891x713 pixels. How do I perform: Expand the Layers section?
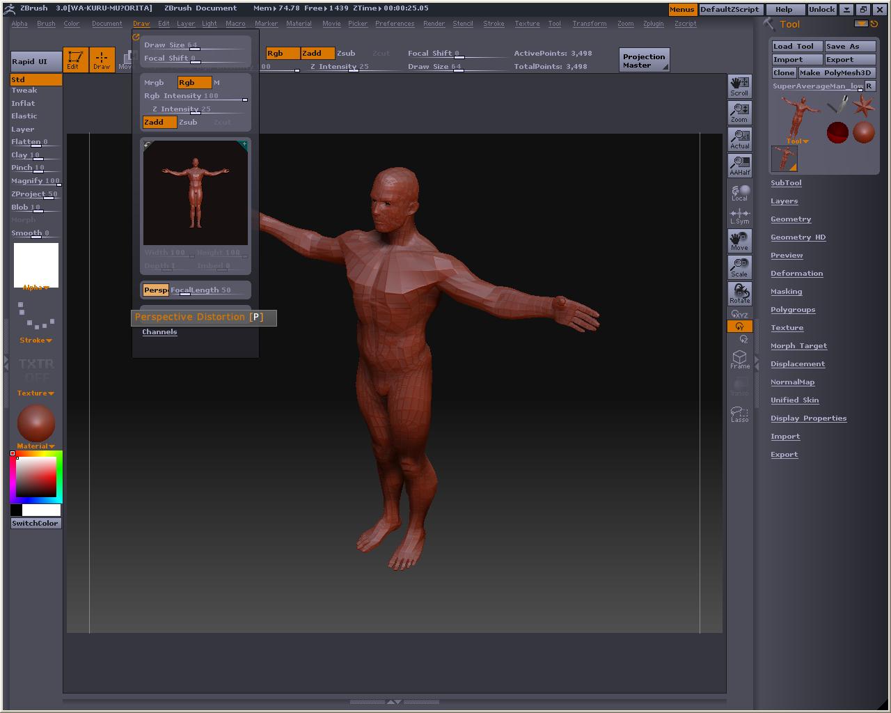[x=784, y=201]
